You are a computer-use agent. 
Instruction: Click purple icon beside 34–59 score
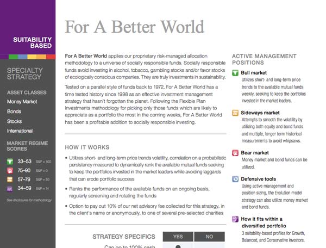[10, 189]
